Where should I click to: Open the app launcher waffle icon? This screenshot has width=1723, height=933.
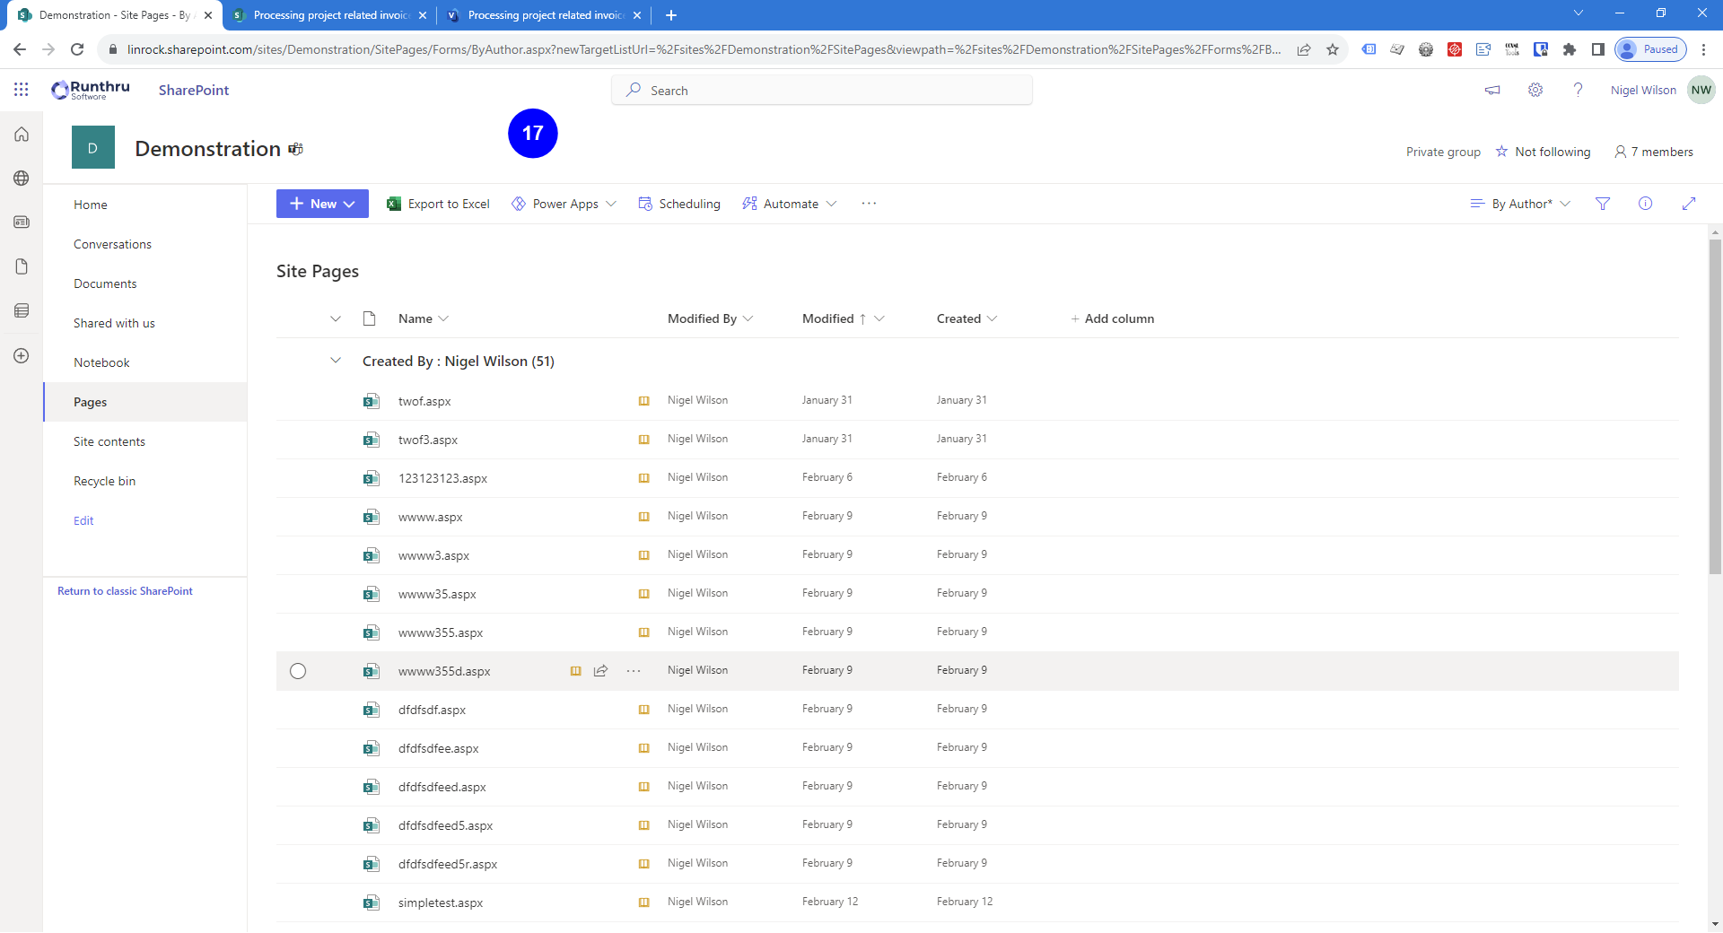pyautogui.click(x=22, y=90)
